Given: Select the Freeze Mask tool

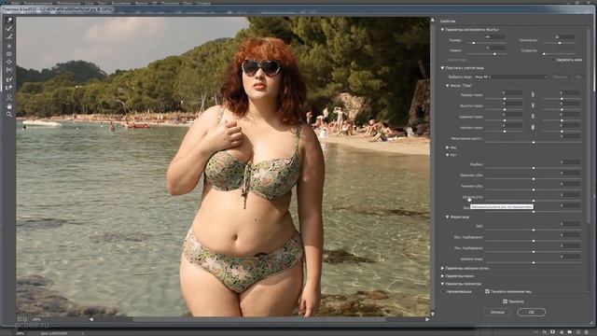Looking at the screenshot, I should (x=9, y=79).
